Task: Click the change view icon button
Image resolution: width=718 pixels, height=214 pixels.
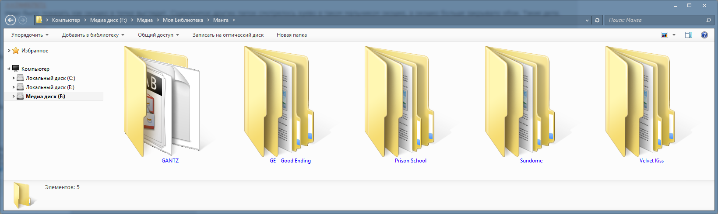Action: [665, 35]
